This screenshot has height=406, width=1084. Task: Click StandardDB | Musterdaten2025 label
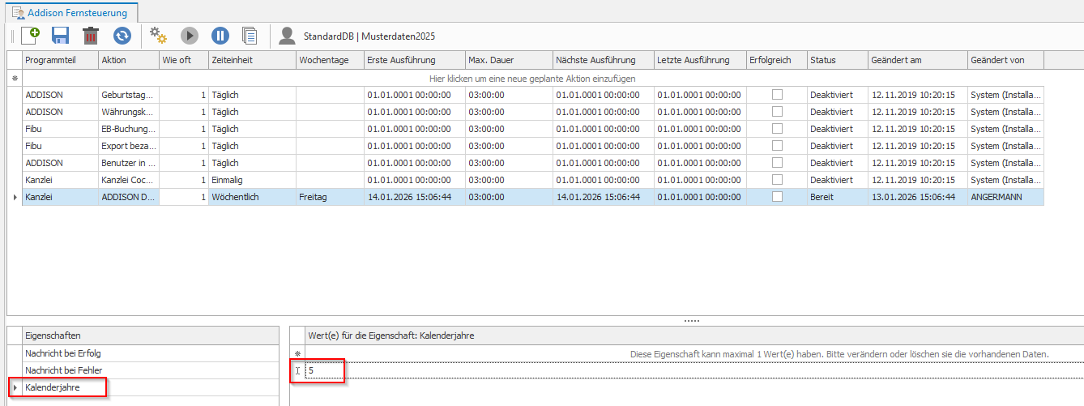[x=369, y=36]
